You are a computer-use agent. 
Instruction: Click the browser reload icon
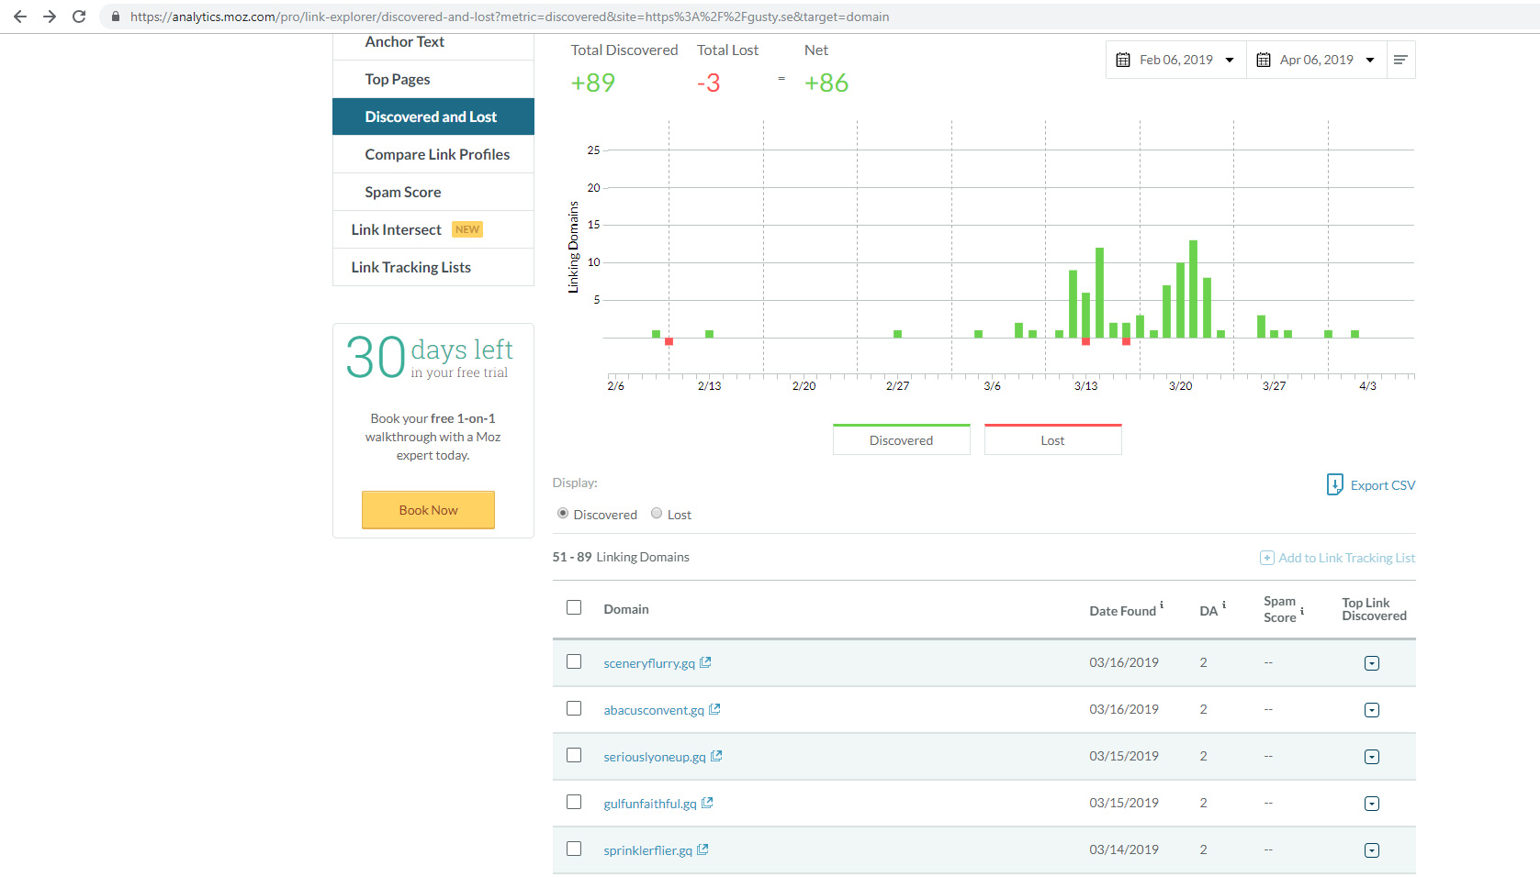pos(79,17)
